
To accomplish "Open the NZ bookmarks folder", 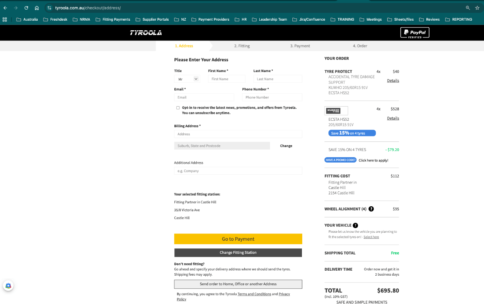I will click(180, 20).
